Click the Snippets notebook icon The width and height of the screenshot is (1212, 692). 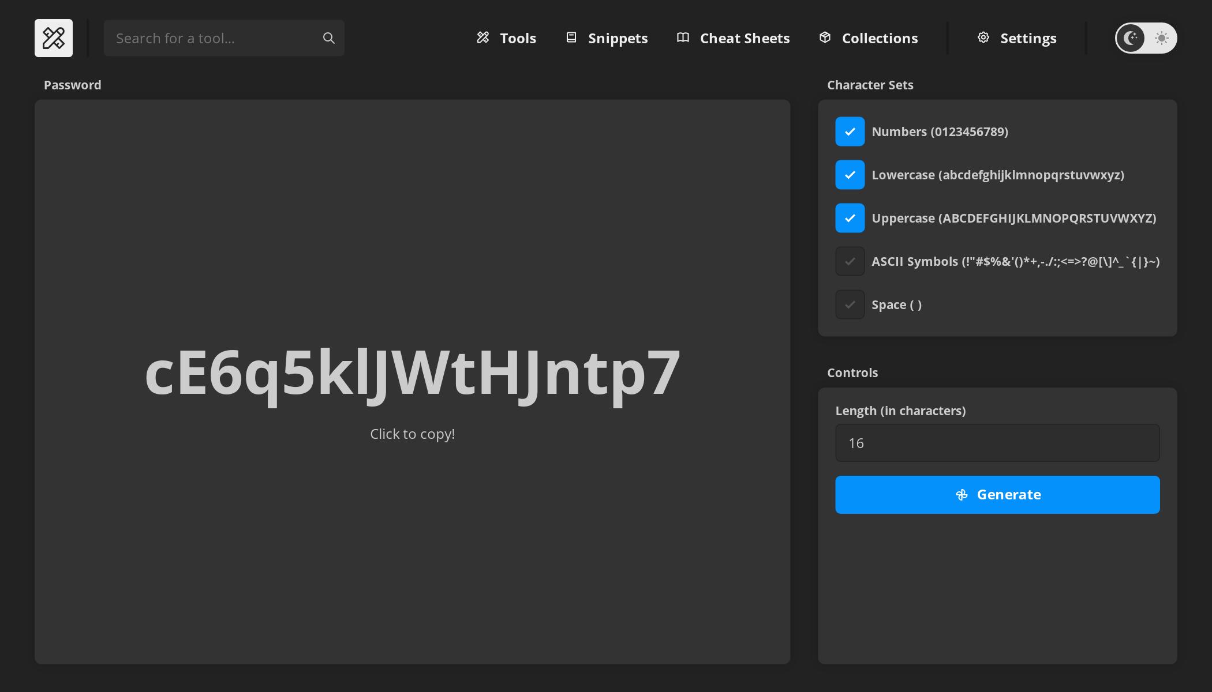coord(571,37)
